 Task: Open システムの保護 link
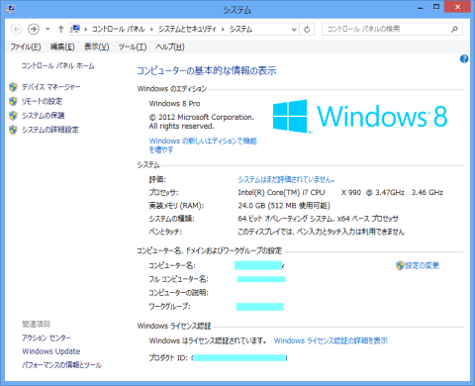click(x=44, y=116)
